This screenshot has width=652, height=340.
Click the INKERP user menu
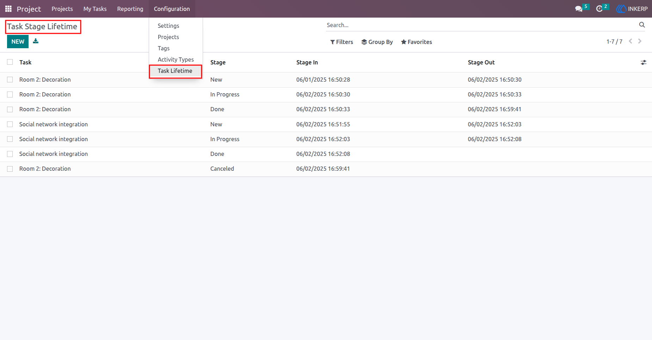coord(632,9)
